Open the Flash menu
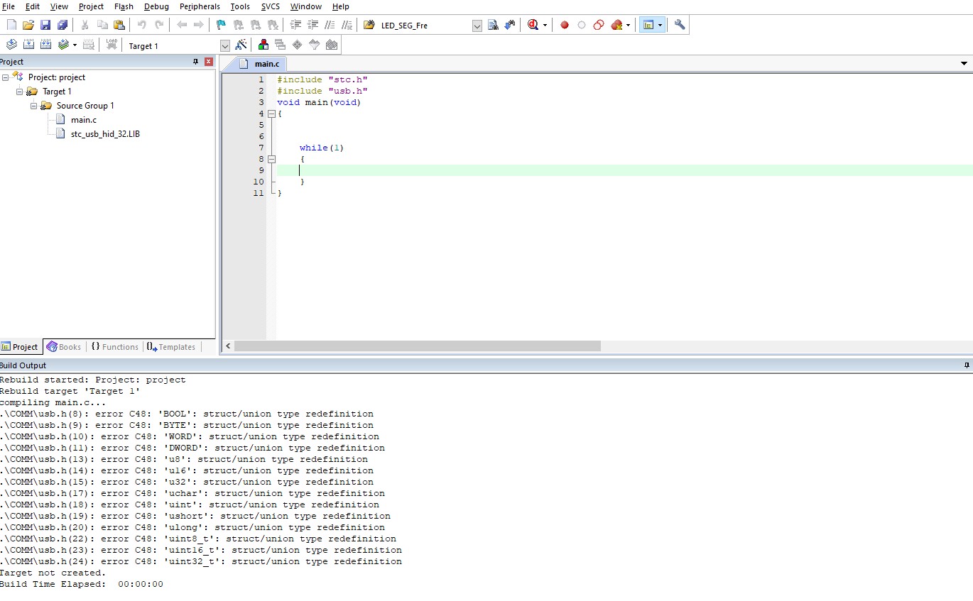This screenshot has width=973, height=601. click(x=124, y=6)
